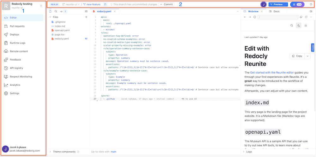Click the search icon in preview page
The image size is (316, 157).
tap(292, 26)
